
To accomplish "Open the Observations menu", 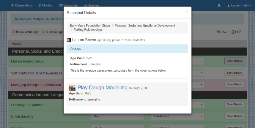I will click(22, 5).
